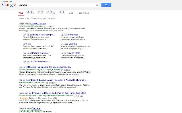Click "12 311551" badge beside the Wikipedia URL
The height and width of the screenshot is (113, 182).
click(x=65, y=70)
